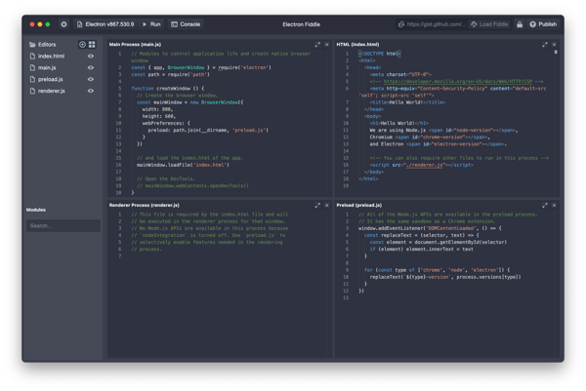Toggle the eye icon for renderer.js
Screen dimensions: 586x391
pos(91,92)
